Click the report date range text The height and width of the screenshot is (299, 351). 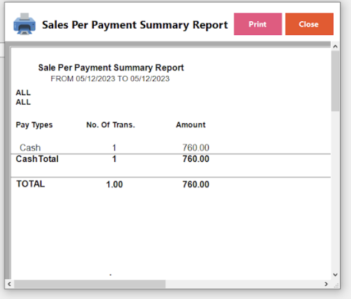pos(110,78)
